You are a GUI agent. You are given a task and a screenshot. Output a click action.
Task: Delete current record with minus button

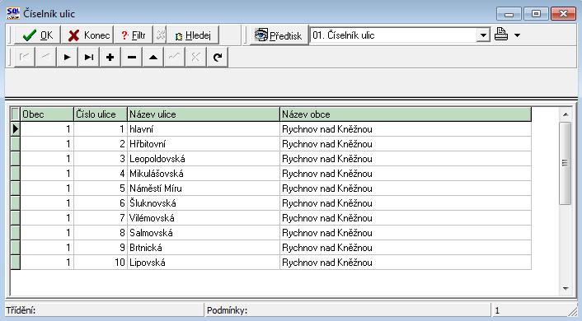coord(132,57)
